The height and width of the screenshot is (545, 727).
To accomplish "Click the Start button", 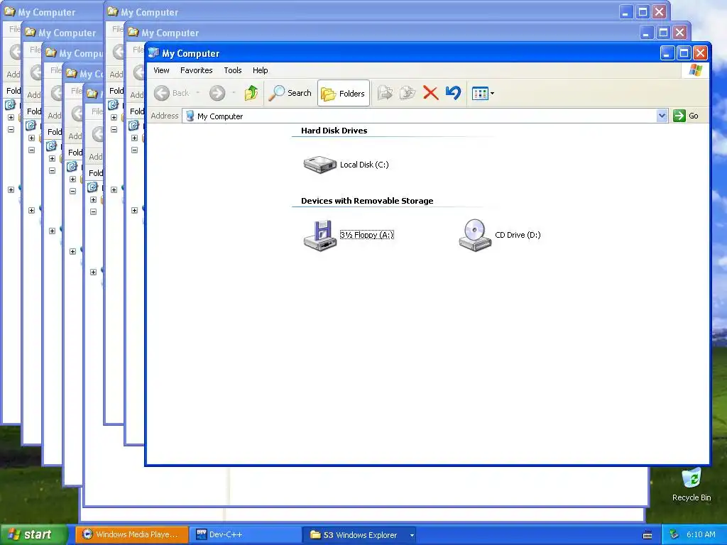I will (33, 535).
